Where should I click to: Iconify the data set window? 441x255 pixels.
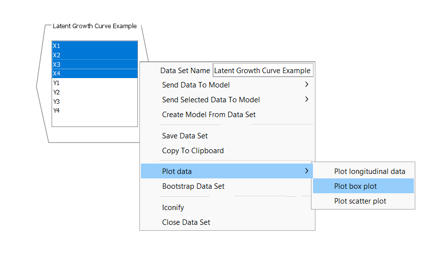click(x=173, y=208)
